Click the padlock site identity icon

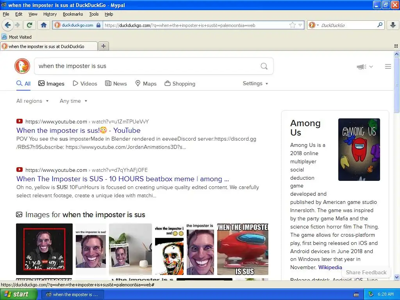[x=98, y=25]
